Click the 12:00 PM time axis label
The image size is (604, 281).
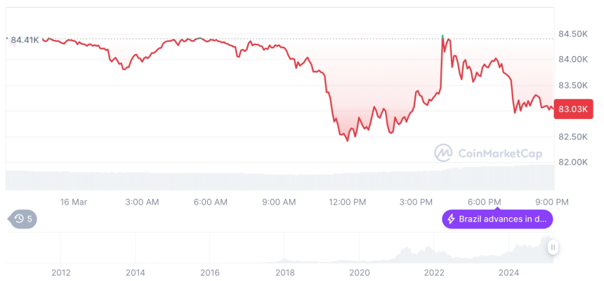click(x=348, y=202)
